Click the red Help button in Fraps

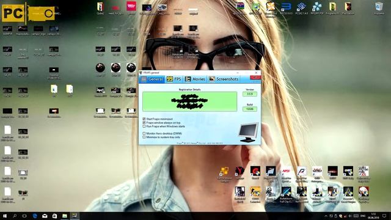click(x=255, y=78)
